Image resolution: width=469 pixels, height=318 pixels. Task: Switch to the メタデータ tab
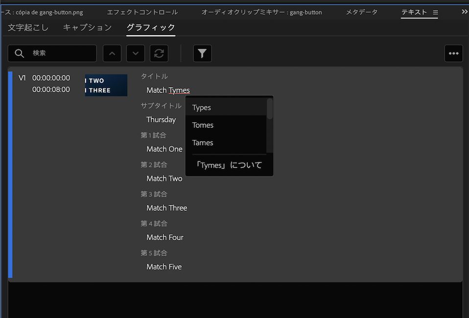pos(362,12)
